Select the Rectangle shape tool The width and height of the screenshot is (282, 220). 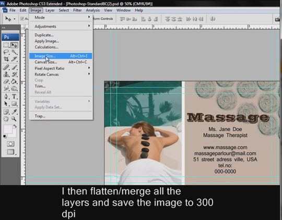14,103
